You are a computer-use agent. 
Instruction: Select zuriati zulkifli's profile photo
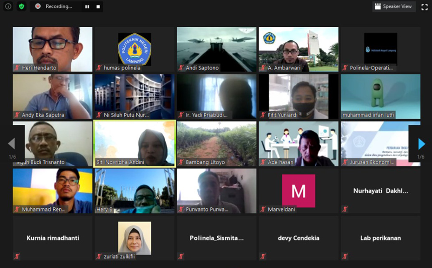pyautogui.click(x=135, y=237)
